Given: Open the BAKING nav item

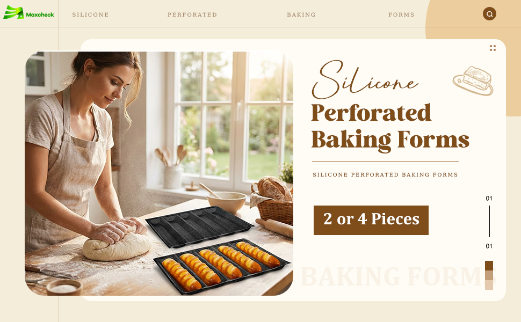Looking at the screenshot, I should (301, 14).
